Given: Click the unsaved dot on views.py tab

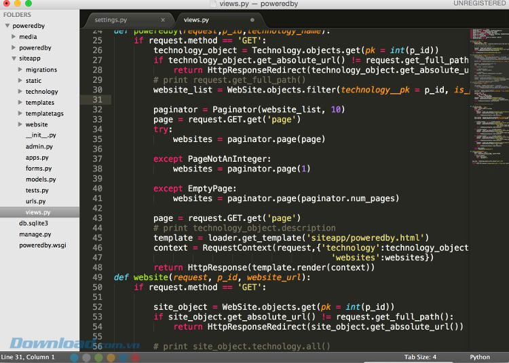Looking at the screenshot, I should [252, 20].
